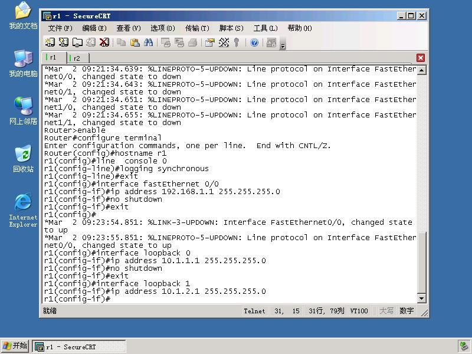Image resolution: width=472 pixels, height=354 pixels.
Task: Click the 'interface loopback 0' line
Action: coord(117,253)
